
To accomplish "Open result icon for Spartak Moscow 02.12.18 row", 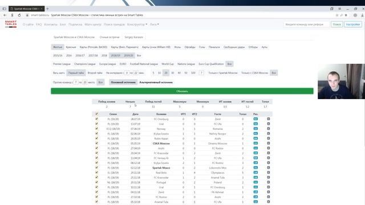I will (255, 168).
